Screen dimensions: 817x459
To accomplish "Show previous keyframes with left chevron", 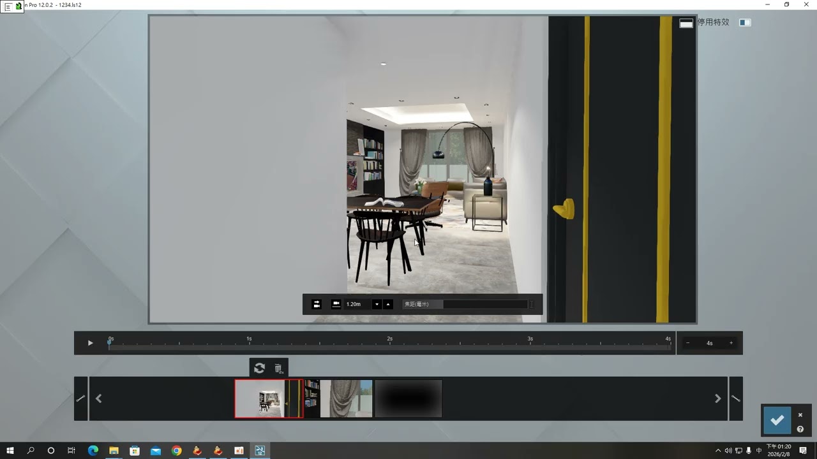I will [x=98, y=398].
